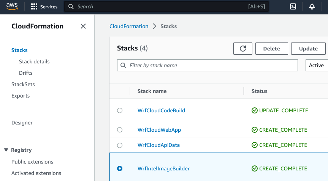The width and height of the screenshot is (328, 181).
Task: Click the CloudFormation breadcrumb link
Action: [x=129, y=26]
